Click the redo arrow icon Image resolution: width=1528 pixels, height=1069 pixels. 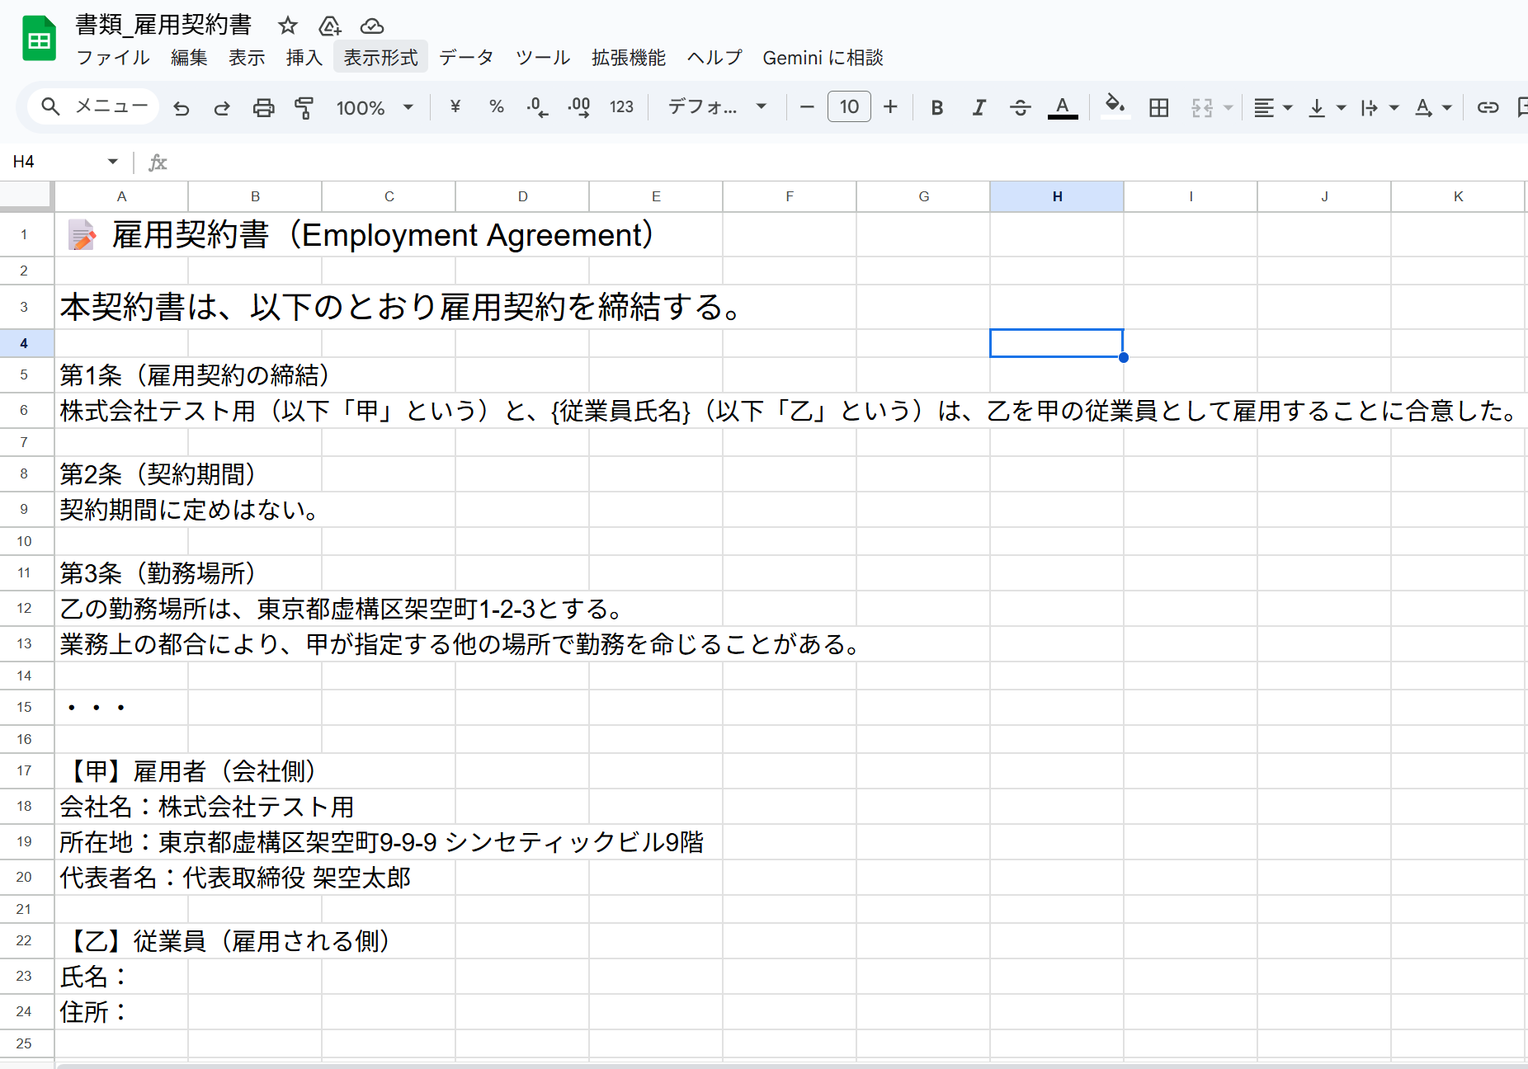coord(221,108)
